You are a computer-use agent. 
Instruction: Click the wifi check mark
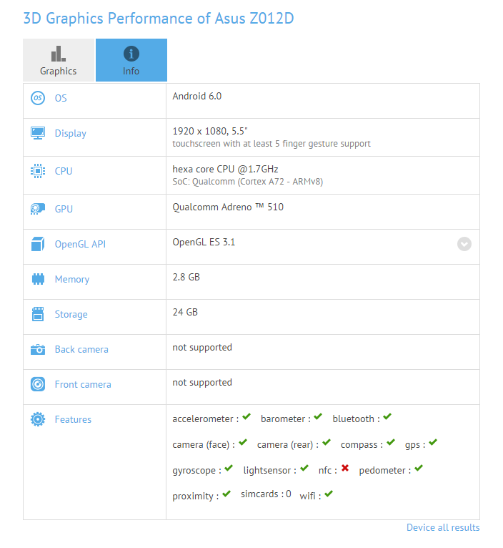click(x=329, y=494)
